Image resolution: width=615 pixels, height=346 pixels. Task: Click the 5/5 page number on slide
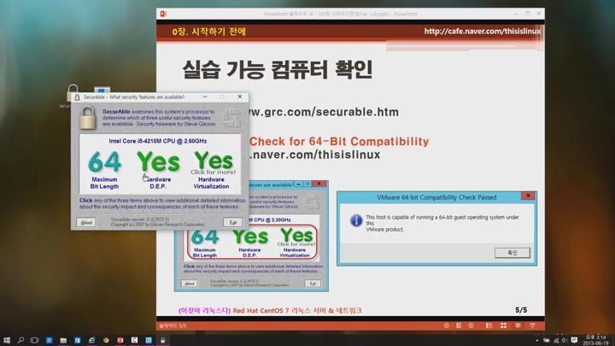tap(521, 310)
